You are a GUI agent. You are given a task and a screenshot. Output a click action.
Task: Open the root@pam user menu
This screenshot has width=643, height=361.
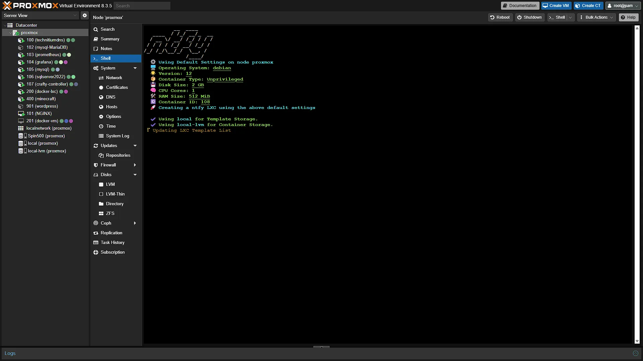[623, 6]
